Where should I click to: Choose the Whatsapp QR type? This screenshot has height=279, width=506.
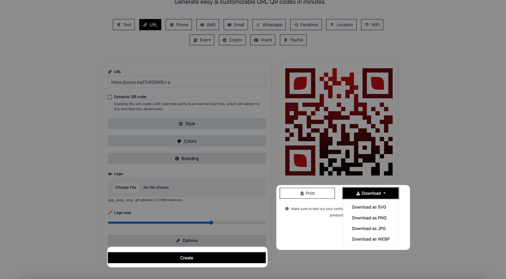pos(269,25)
